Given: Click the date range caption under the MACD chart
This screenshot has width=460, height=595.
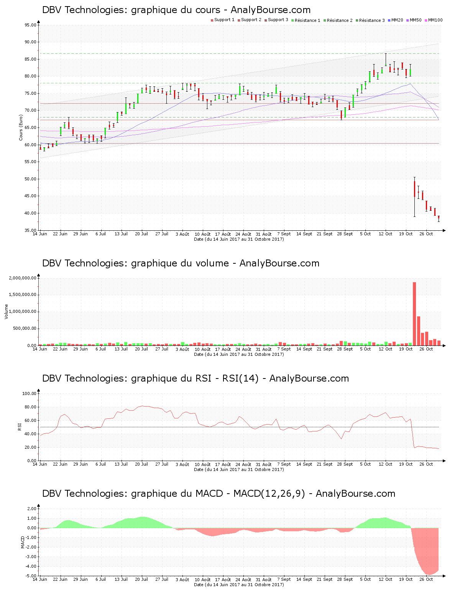Looking at the screenshot, I should click(x=239, y=585).
